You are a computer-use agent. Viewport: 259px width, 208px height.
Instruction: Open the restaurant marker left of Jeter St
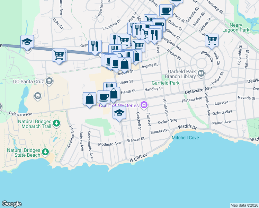(110, 86)
